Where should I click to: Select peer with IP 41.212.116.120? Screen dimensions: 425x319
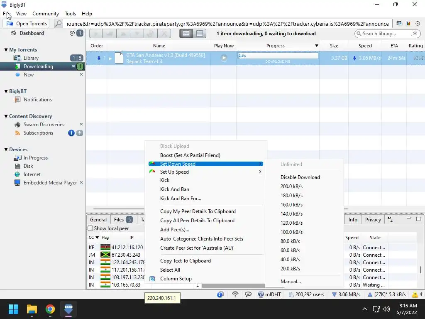tap(127, 248)
